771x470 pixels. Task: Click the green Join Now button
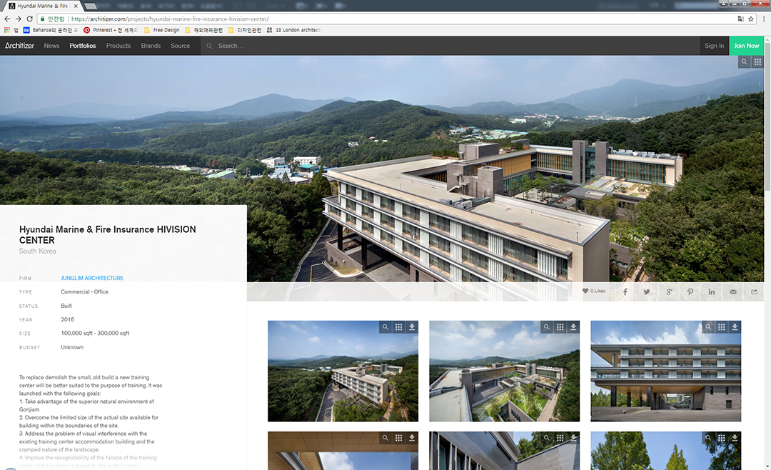[747, 46]
